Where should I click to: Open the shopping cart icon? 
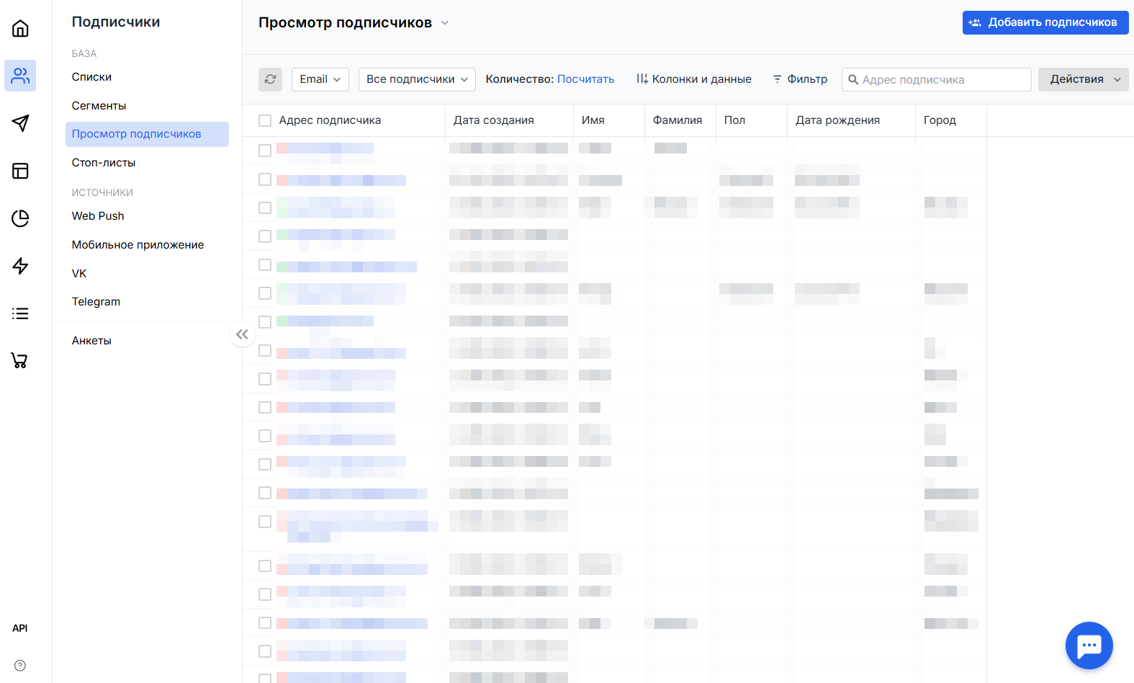coord(20,361)
